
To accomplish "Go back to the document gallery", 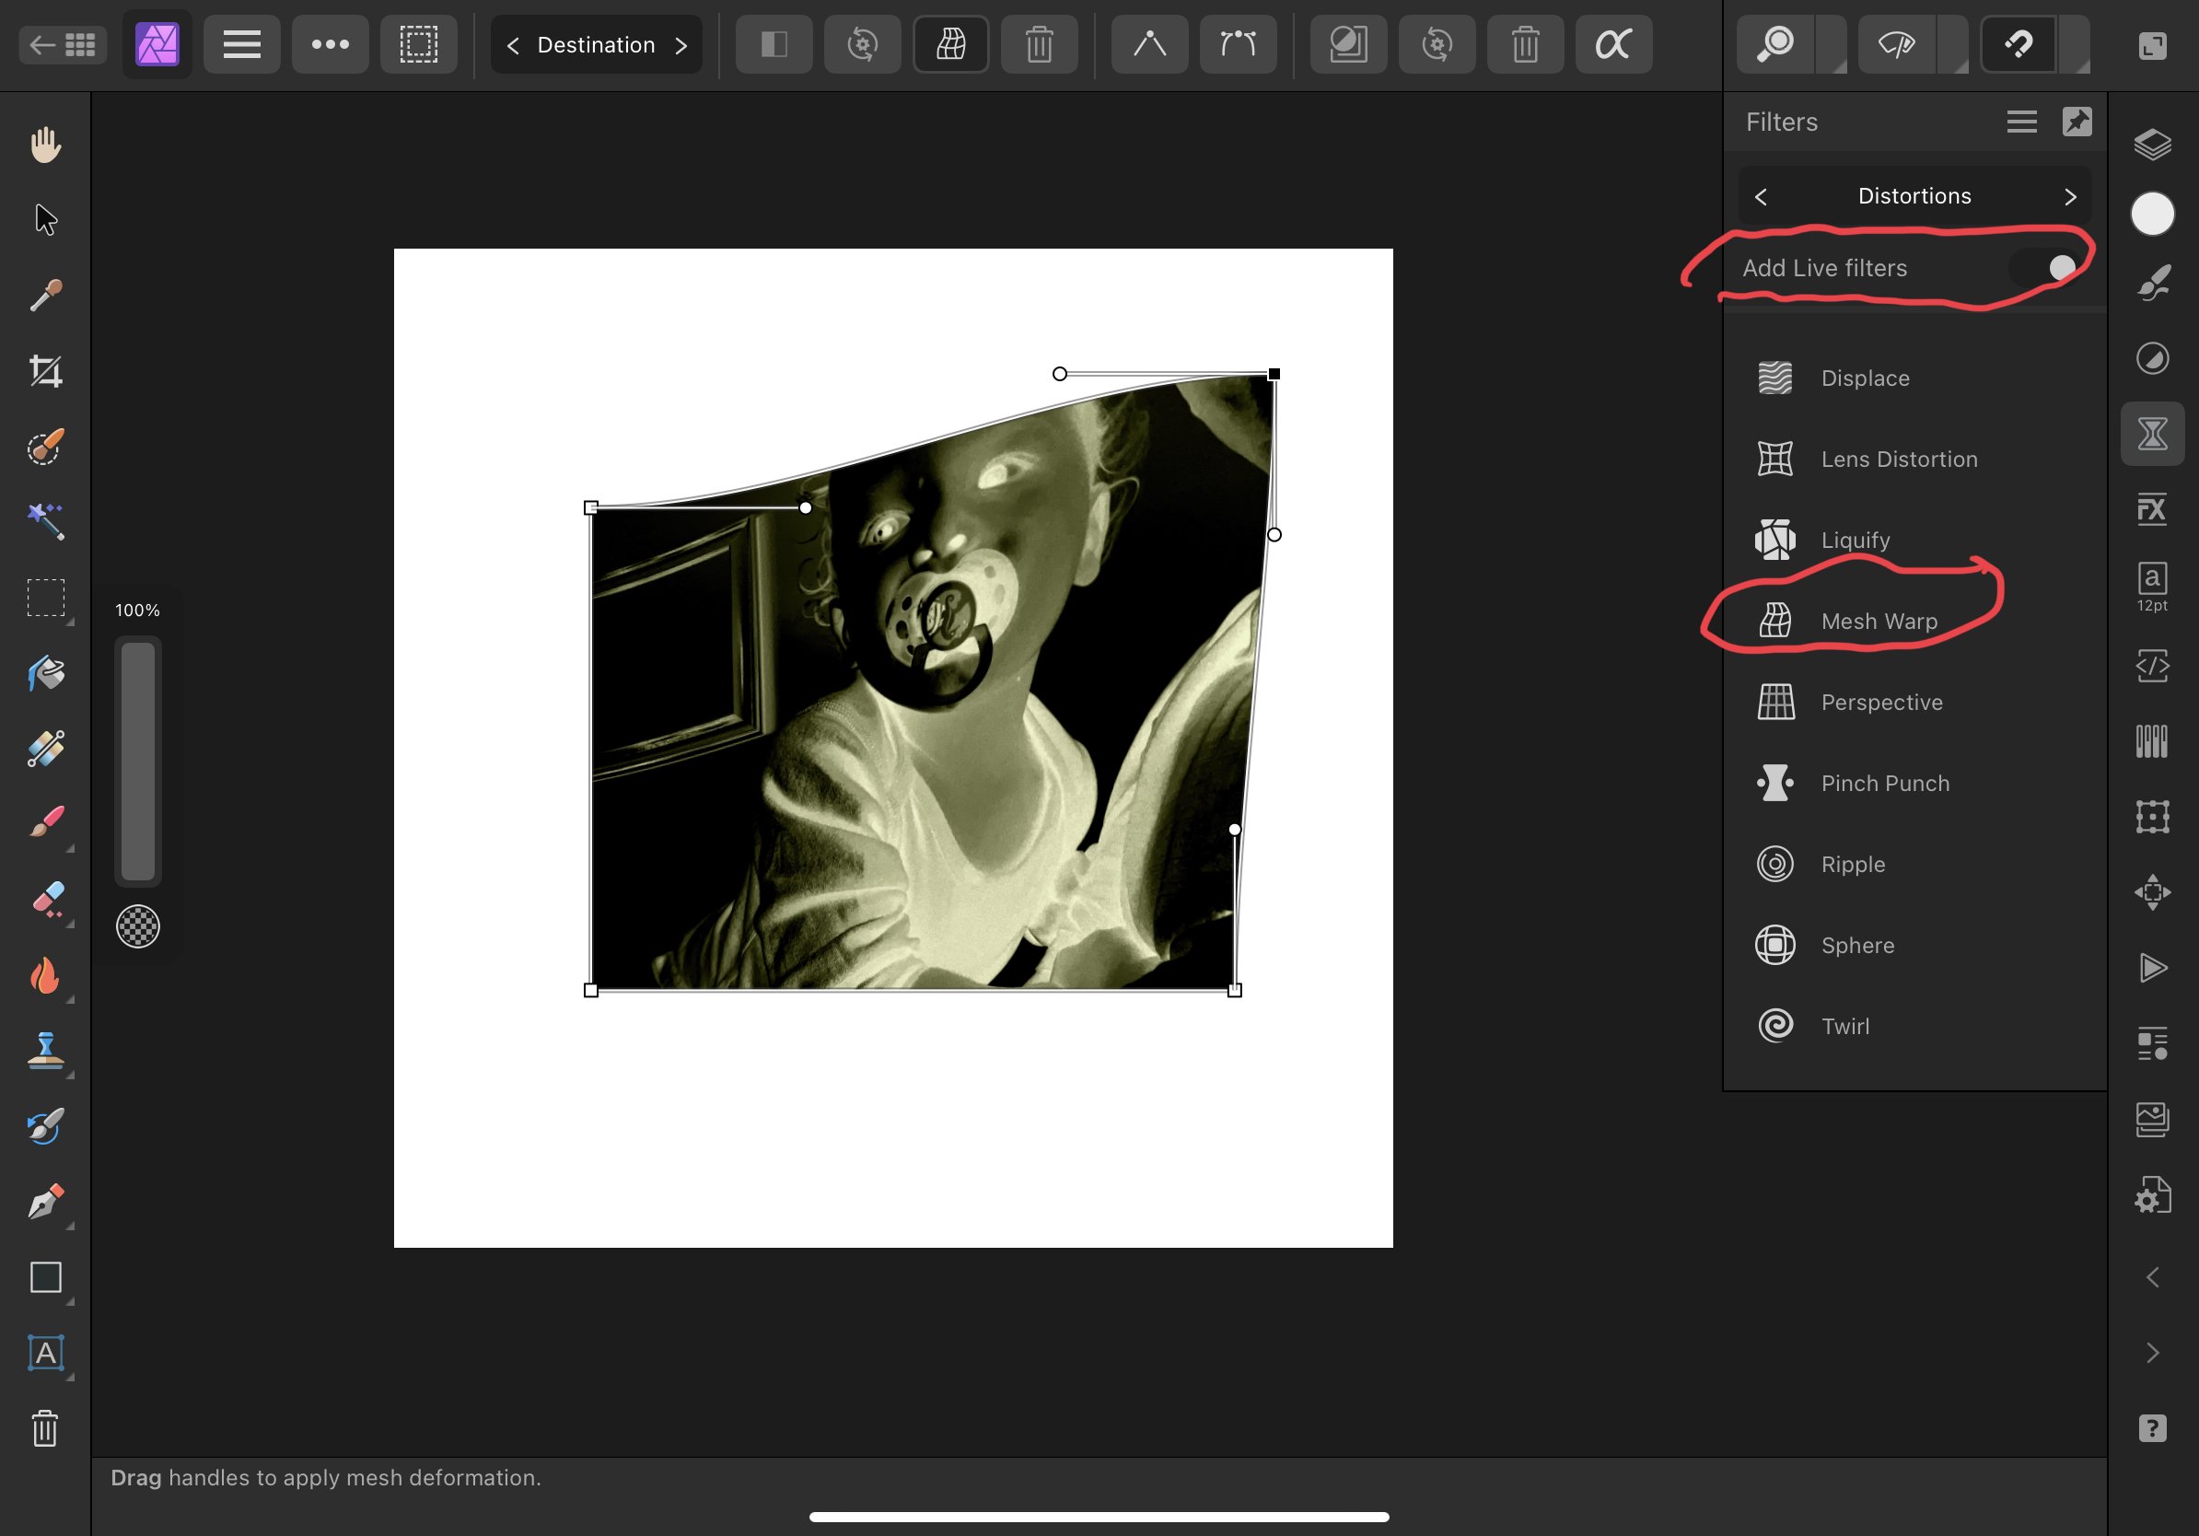I will point(63,44).
